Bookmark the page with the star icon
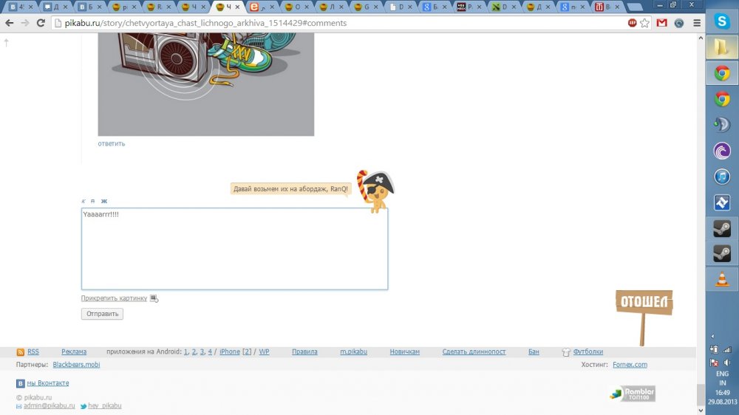Image resolution: width=739 pixels, height=415 pixels. [x=644, y=23]
